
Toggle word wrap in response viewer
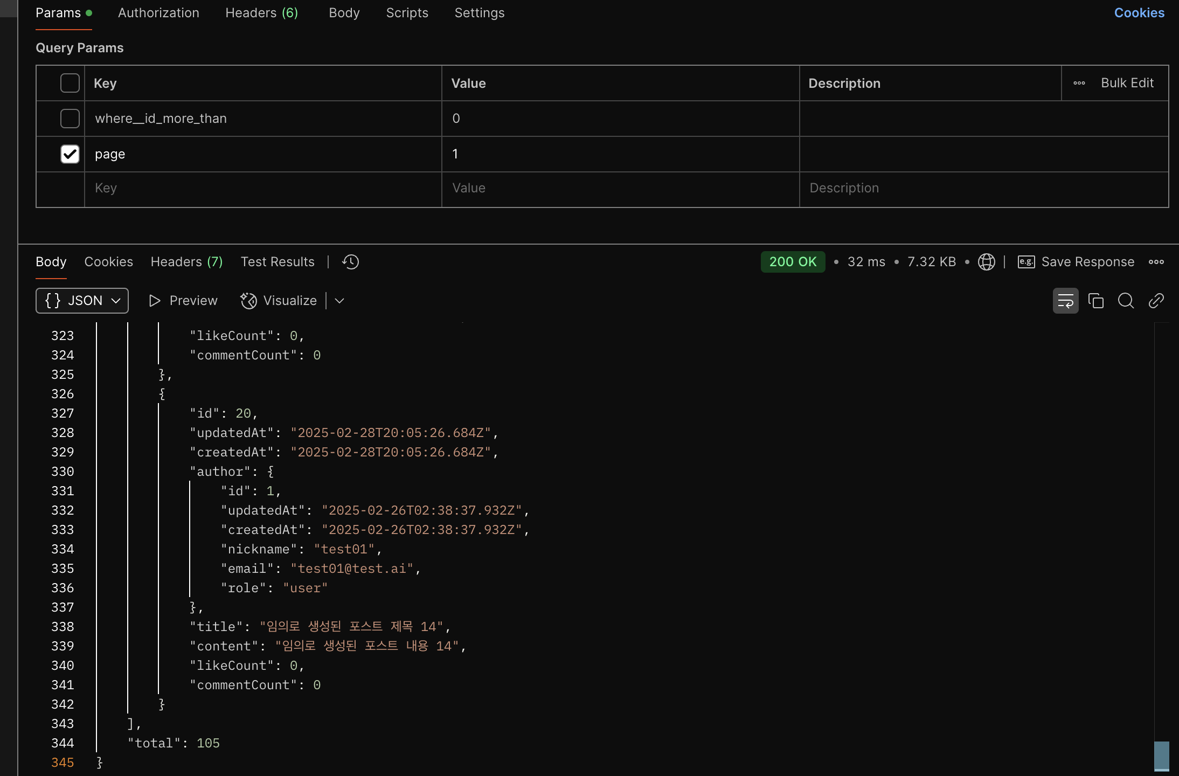[1065, 301]
